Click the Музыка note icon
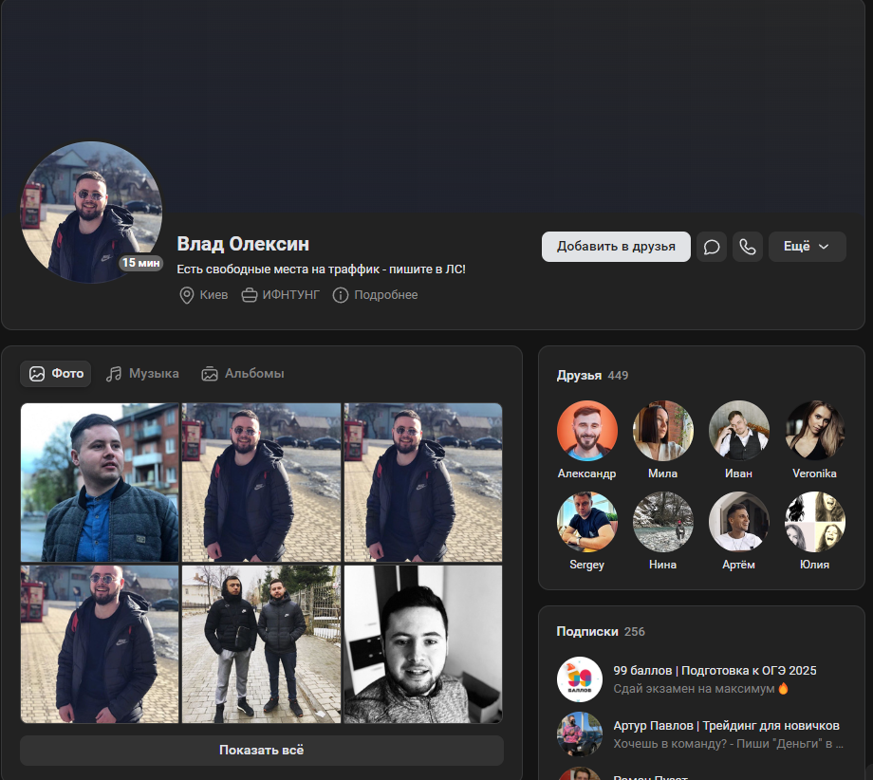This screenshot has width=873, height=780. click(x=114, y=374)
